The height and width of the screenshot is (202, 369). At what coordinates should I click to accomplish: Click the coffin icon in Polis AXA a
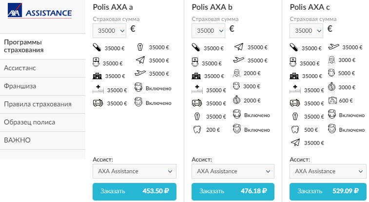tap(140, 48)
